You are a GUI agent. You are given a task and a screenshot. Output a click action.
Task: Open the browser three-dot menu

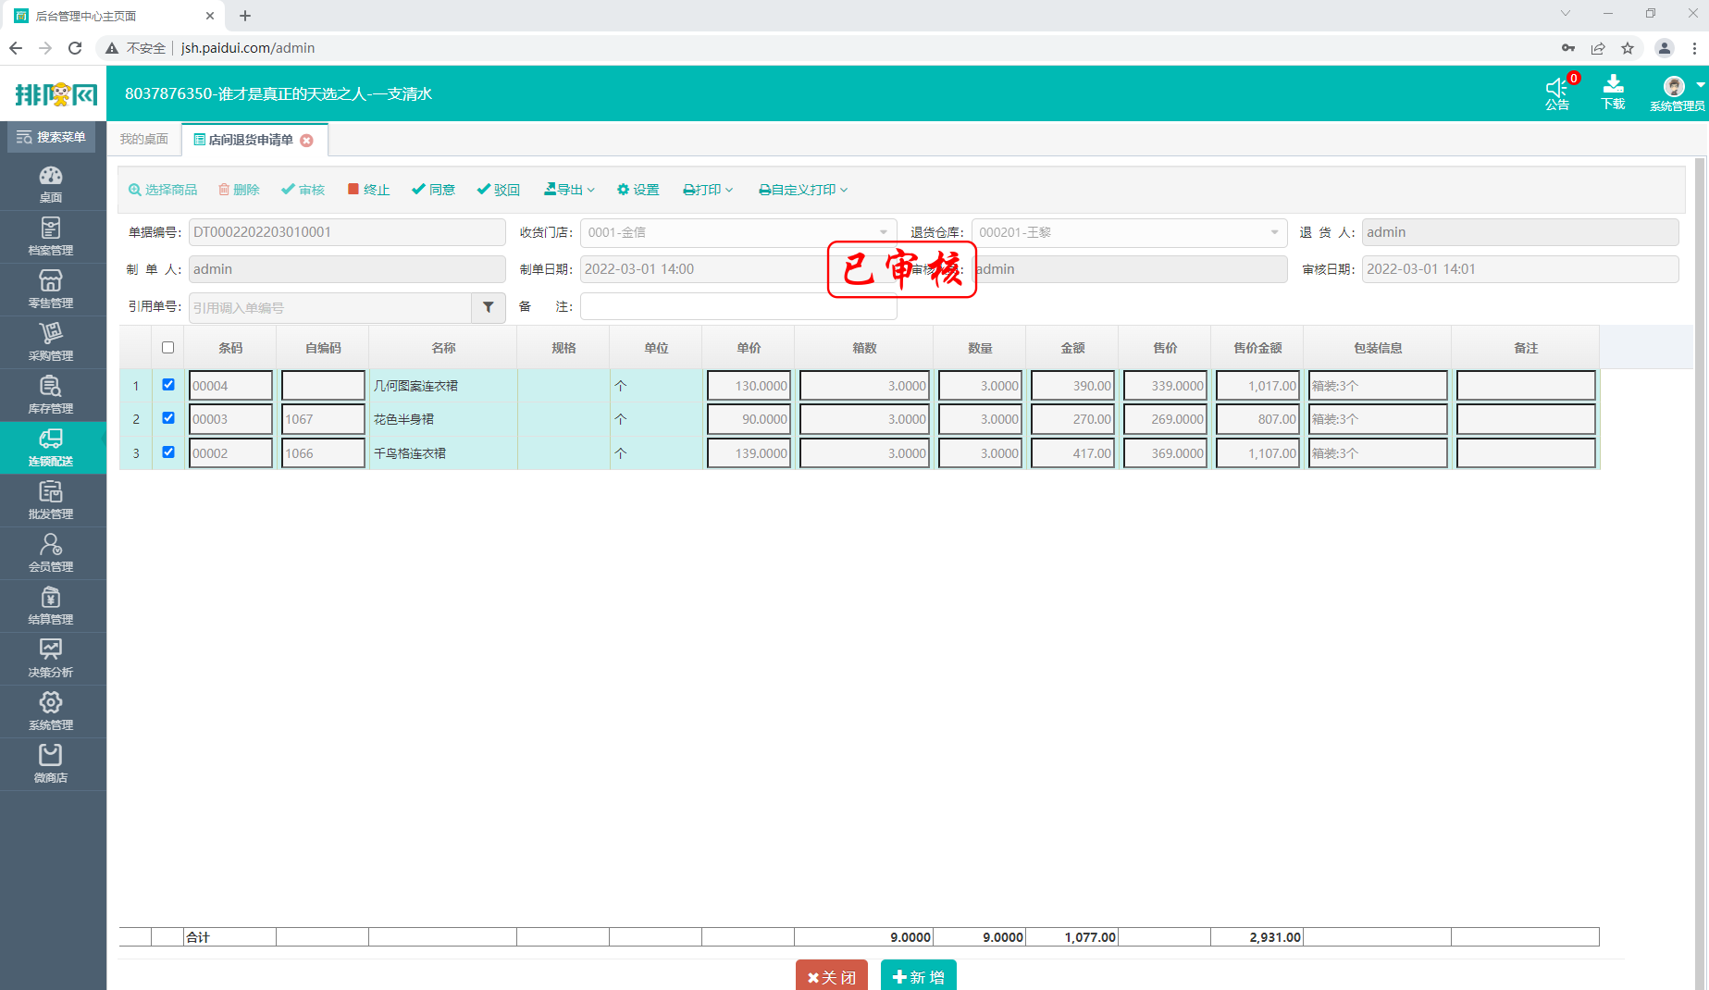pos(1694,48)
